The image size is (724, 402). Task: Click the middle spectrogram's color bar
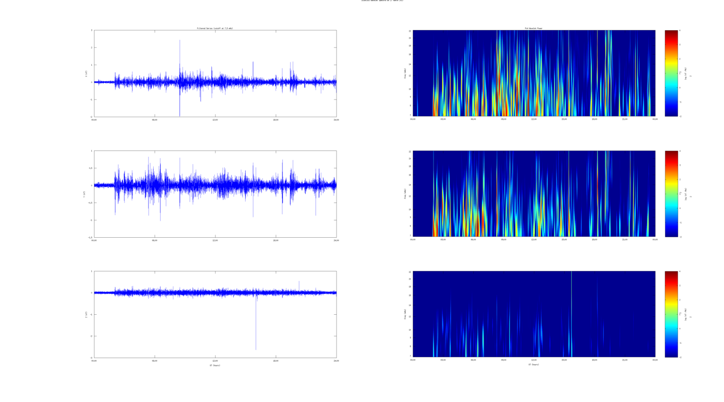pos(671,194)
